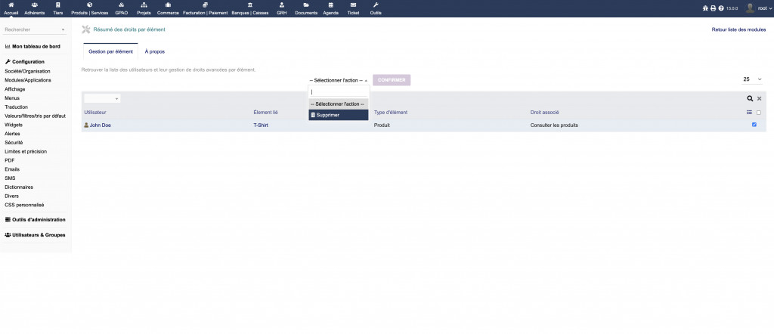Image resolution: width=774 pixels, height=334 pixels.
Task: Open the Tiers module
Action: click(58, 8)
